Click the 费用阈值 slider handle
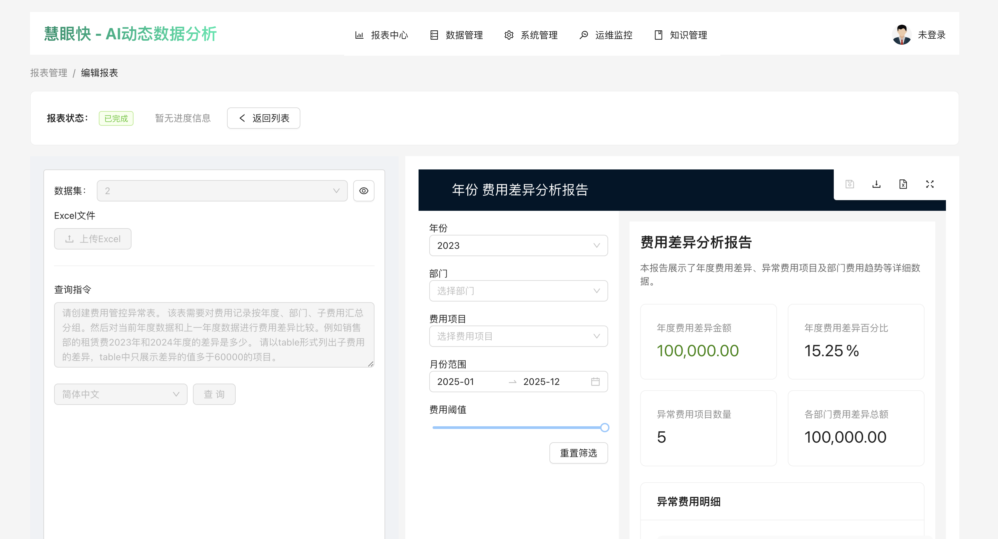 [x=604, y=428]
